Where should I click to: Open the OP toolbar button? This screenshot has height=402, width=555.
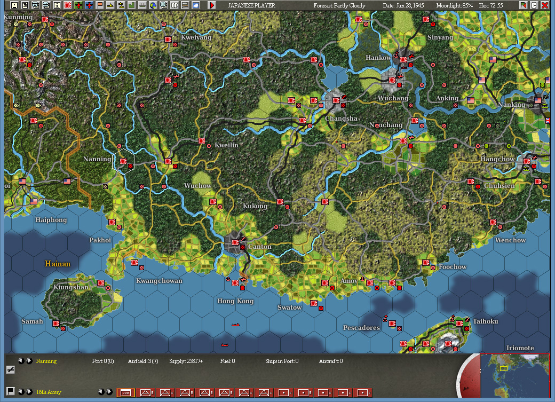click(x=175, y=5)
